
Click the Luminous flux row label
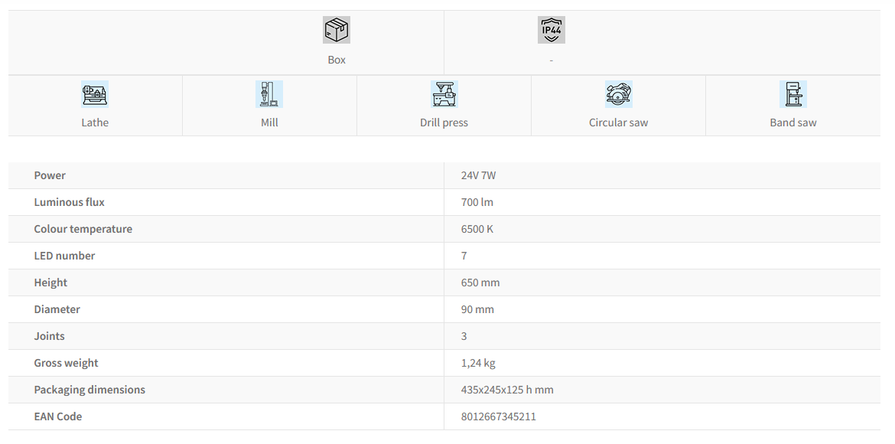(x=69, y=202)
